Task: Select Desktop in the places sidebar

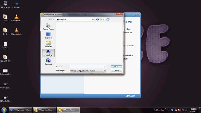Action: click(48, 35)
